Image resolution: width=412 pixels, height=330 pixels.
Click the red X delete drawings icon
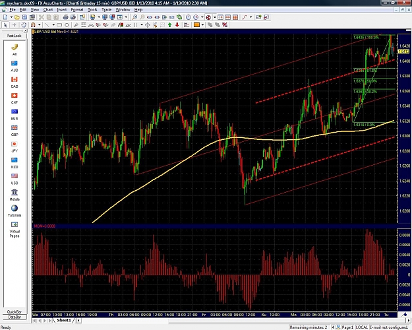pyautogui.click(x=225, y=25)
